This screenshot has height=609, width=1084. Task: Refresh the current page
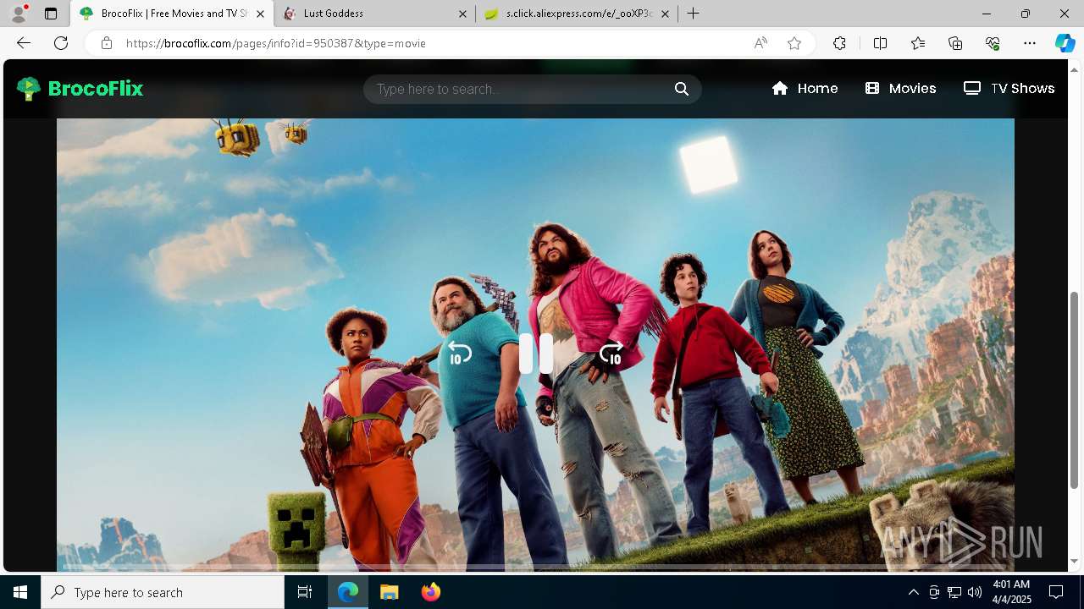(x=61, y=43)
